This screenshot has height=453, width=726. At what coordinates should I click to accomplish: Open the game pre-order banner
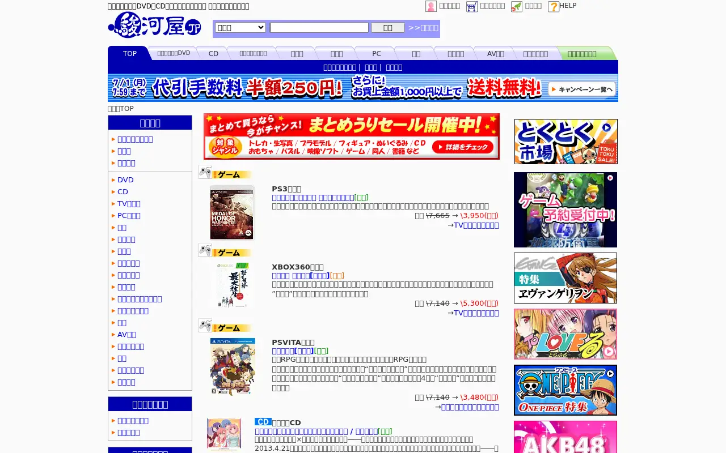[565, 210]
